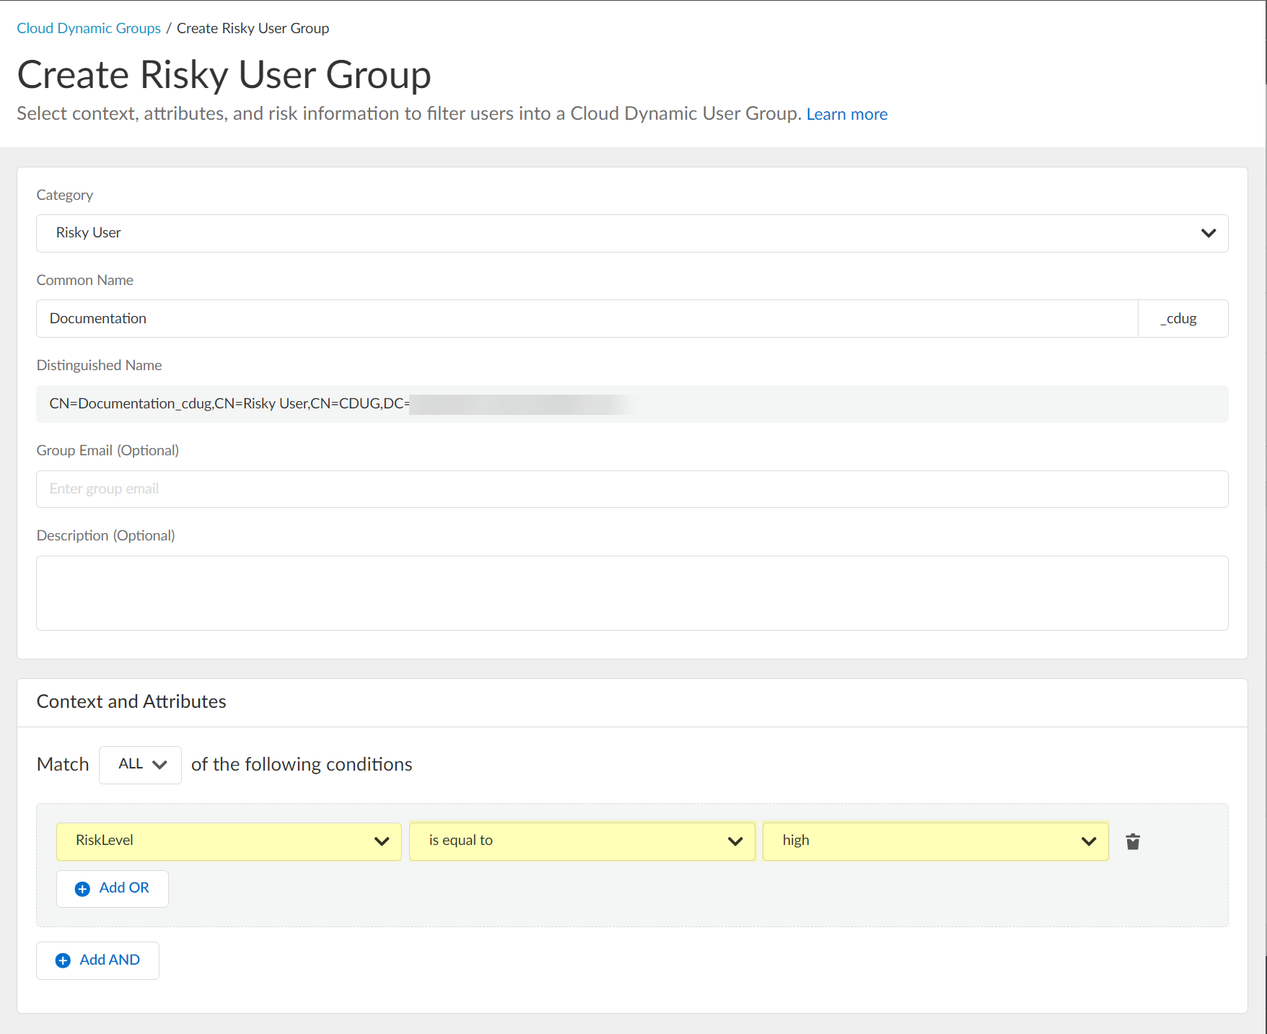
Task: Open the RiskLevel attribute dropdown
Action: pyautogui.click(x=228, y=841)
